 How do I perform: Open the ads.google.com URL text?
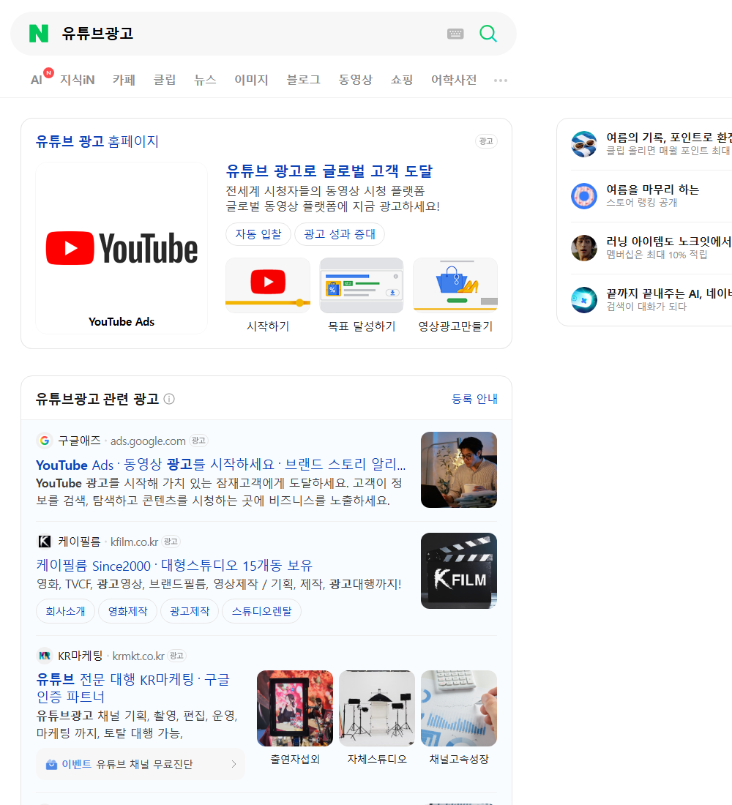click(148, 441)
